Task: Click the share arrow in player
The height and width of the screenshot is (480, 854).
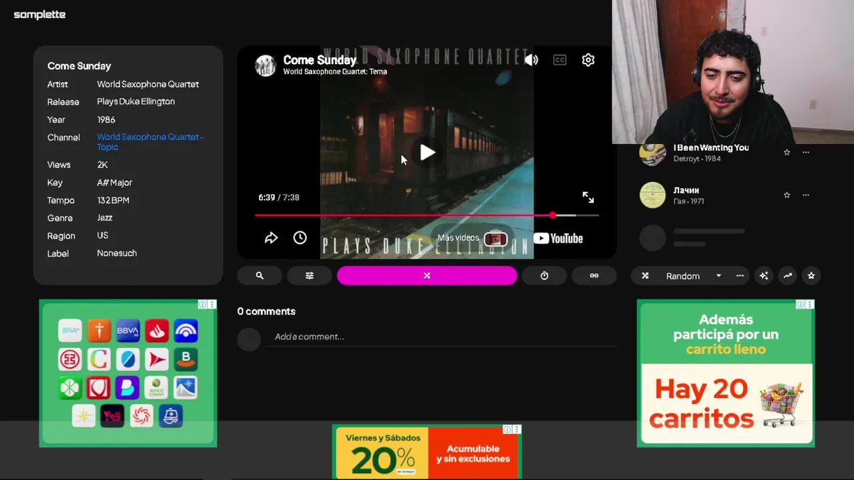Action: pos(271,238)
